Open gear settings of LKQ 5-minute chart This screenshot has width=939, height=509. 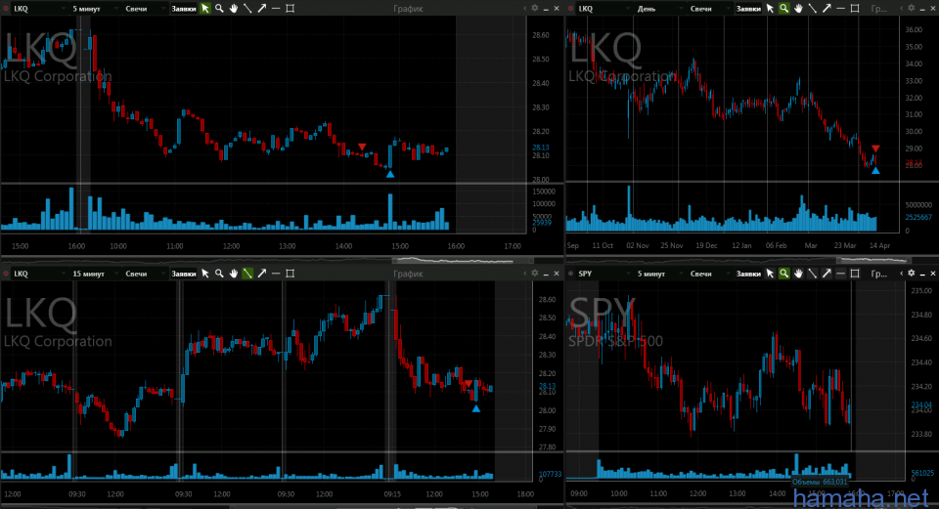535,9
